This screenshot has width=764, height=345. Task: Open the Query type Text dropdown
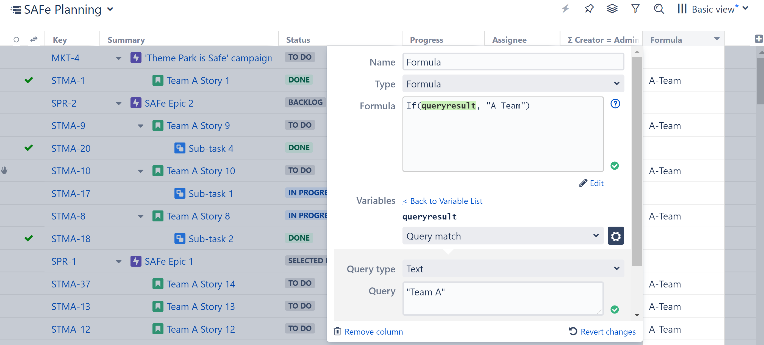pos(513,269)
